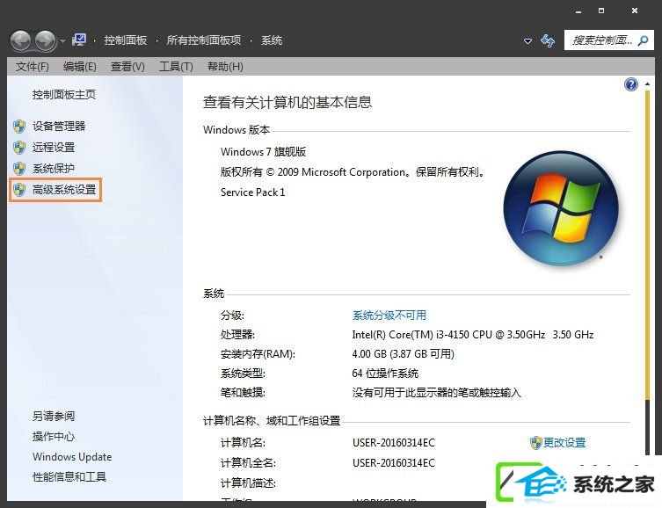Click the 更改设置 link
Screen dimensions: 662x508
(x=564, y=443)
